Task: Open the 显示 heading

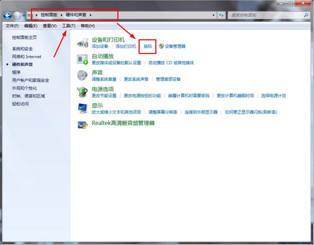Action: (x=97, y=106)
